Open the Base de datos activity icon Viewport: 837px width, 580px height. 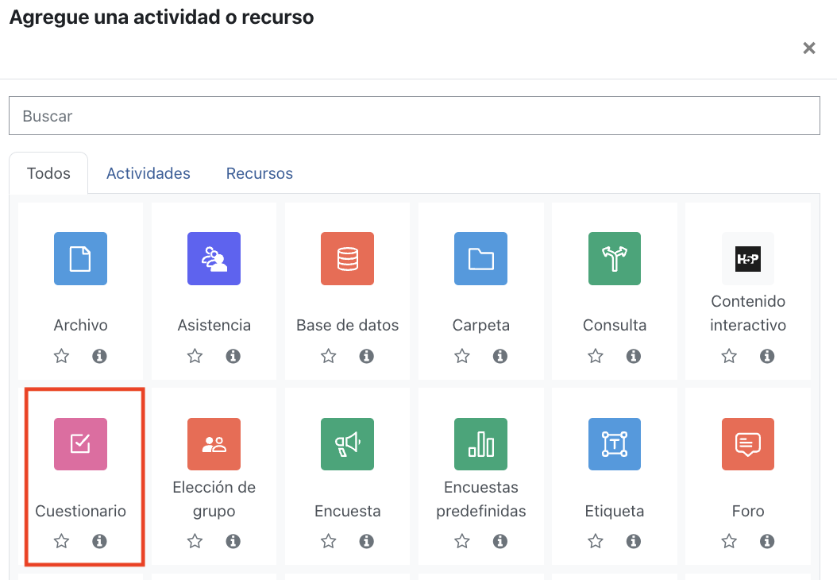[x=348, y=258]
